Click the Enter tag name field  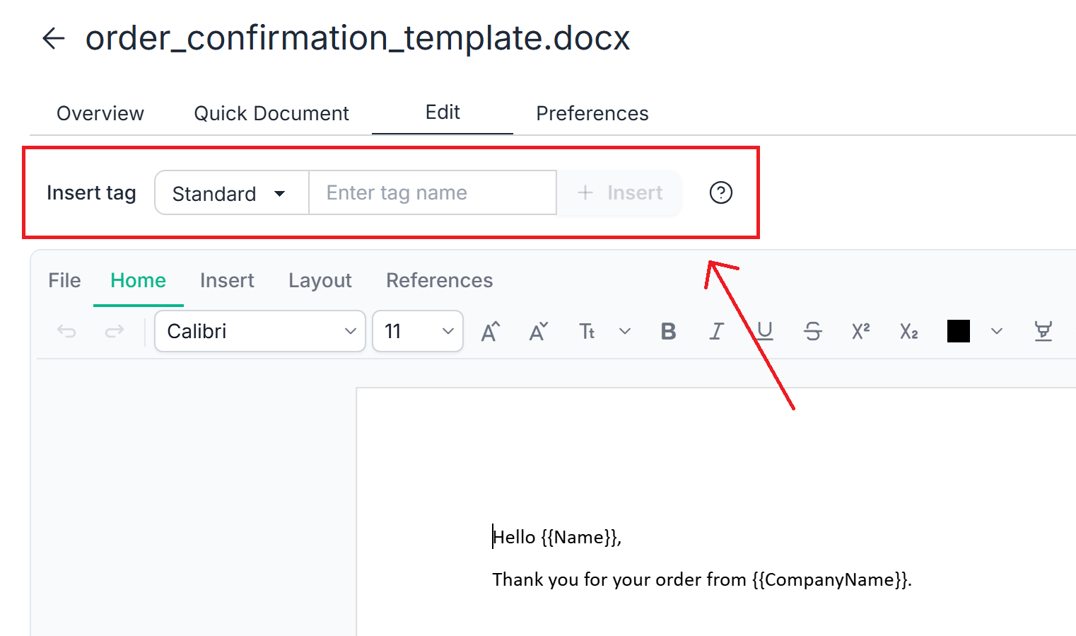[x=433, y=192]
